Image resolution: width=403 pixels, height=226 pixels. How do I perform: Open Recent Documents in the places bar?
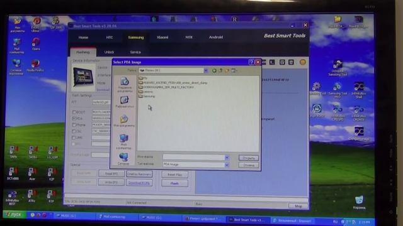[x=125, y=85]
